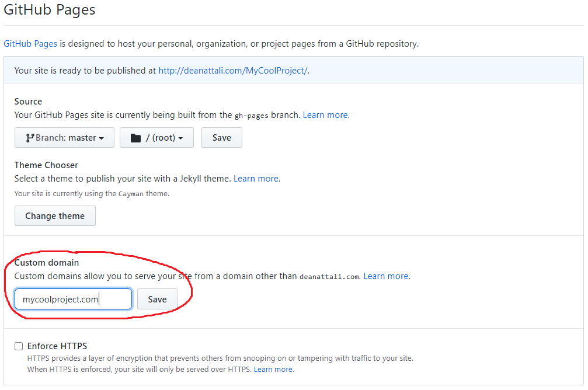Click the folder icon beside / (root)

[135, 138]
